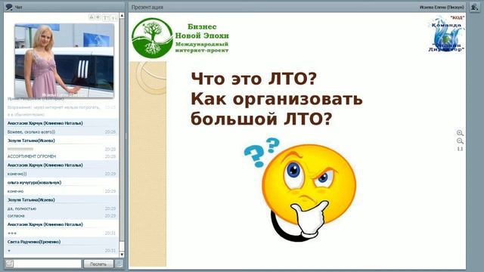The image size is (484, 272).
Task: Click the 'Бизнес Новой Эпохи' title text
Action: pyautogui.click(x=202, y=31)
